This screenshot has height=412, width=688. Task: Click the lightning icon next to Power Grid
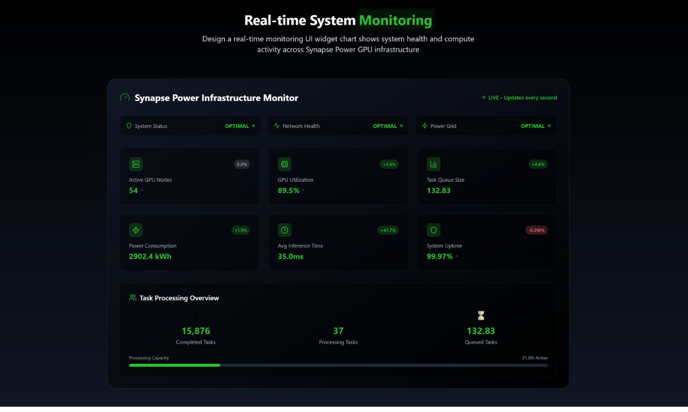tap(425, 126)
